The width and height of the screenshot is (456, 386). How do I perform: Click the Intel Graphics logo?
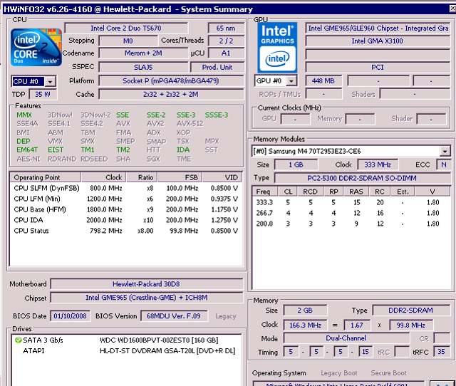coord(277,48)
